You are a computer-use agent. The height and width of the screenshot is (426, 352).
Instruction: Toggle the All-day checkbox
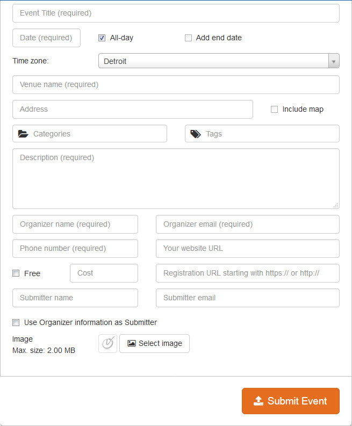102,38
